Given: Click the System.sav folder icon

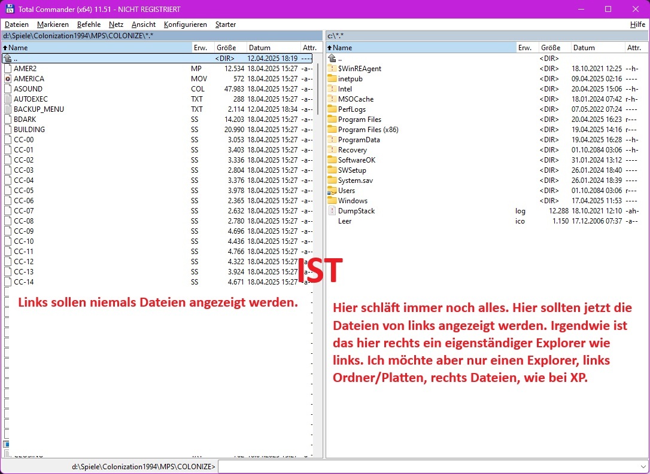Looking at the screenshot, I should click(332, 180).
